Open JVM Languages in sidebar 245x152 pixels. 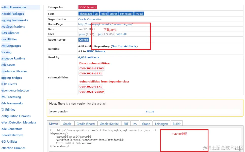pyautogui.click(x=11, y=46)
